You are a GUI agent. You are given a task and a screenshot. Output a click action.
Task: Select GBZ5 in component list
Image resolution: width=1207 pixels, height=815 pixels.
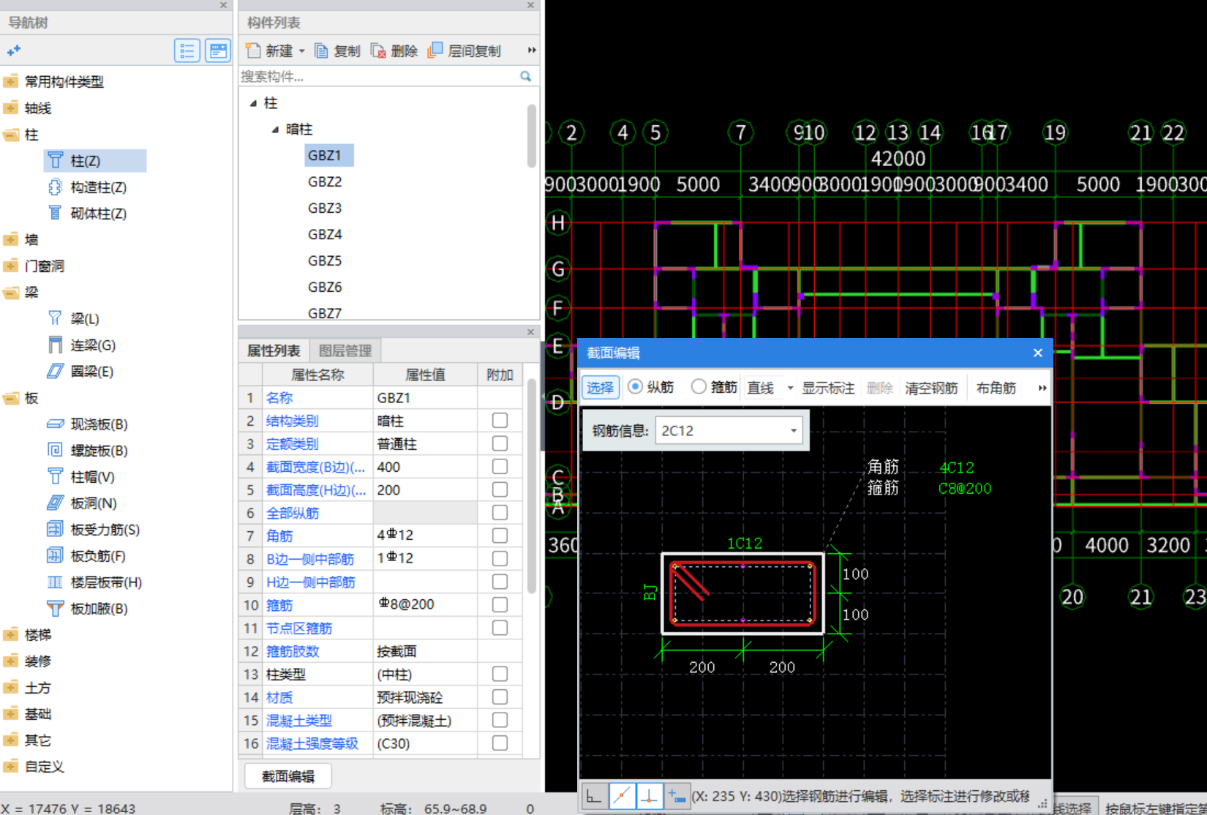click(325, 260)
